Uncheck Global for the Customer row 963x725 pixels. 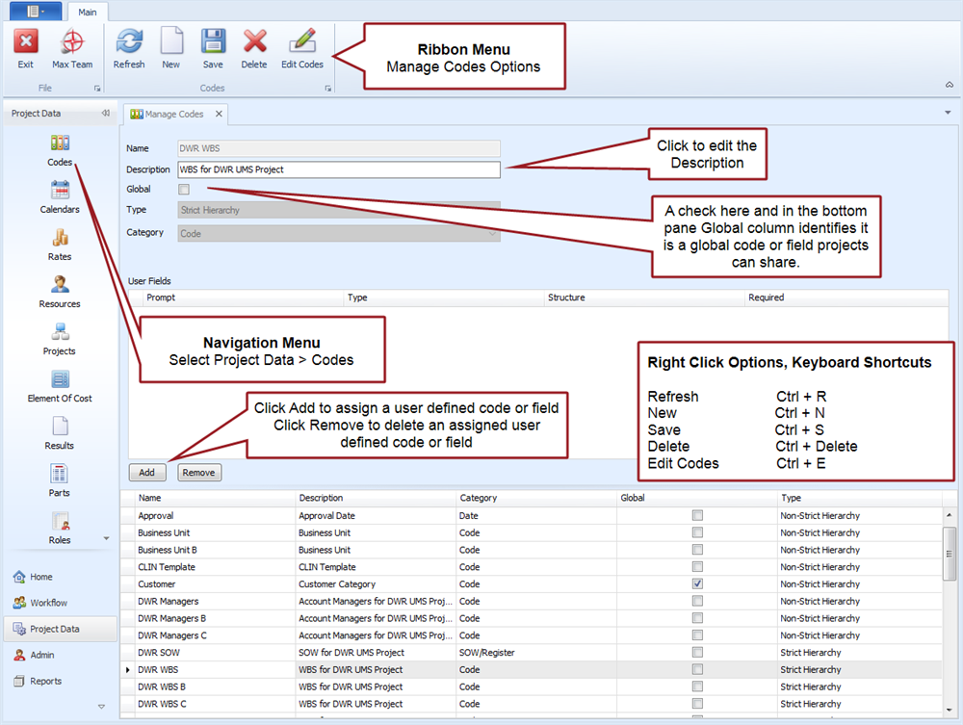[697, 584]
